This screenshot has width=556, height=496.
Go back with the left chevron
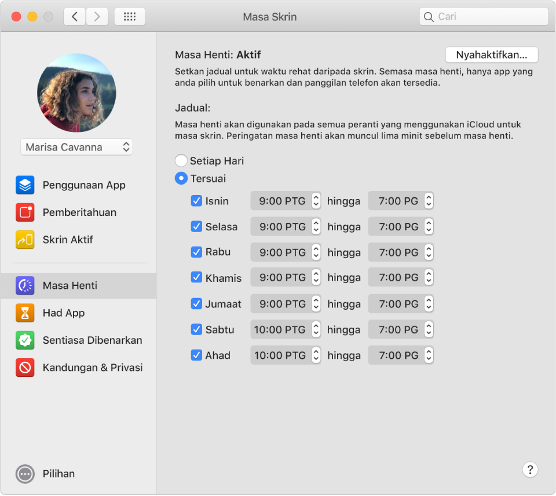[x=75, y=17]
